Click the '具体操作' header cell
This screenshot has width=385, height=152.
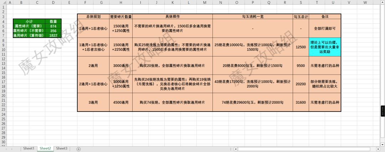tap(173, 17)
